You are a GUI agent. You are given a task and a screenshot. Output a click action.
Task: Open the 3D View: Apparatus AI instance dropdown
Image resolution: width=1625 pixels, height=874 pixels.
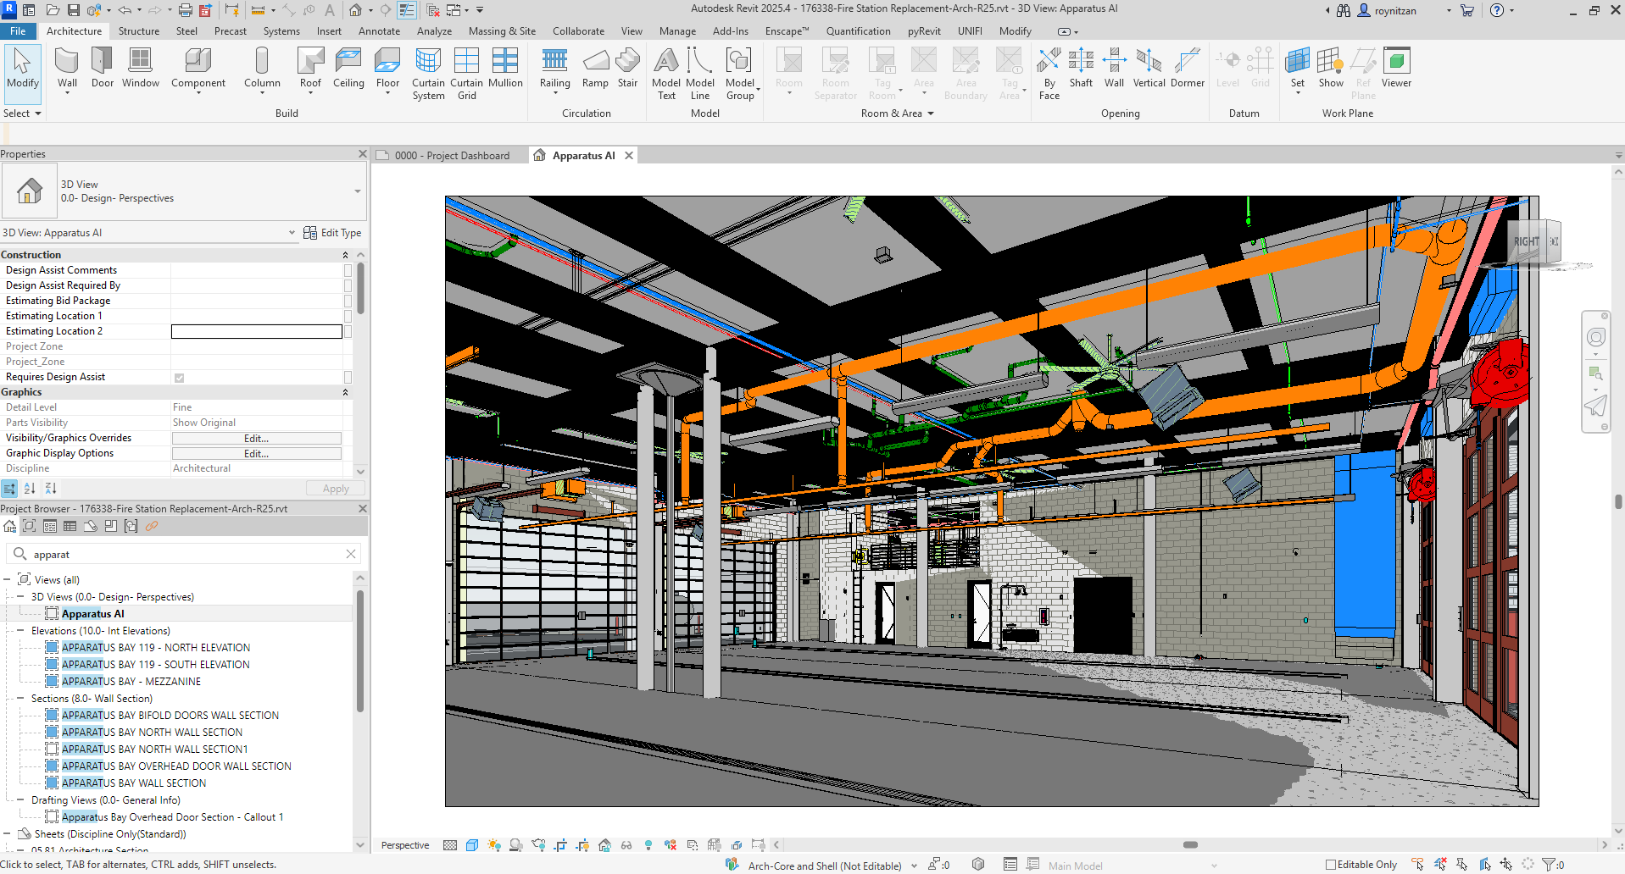292,233
